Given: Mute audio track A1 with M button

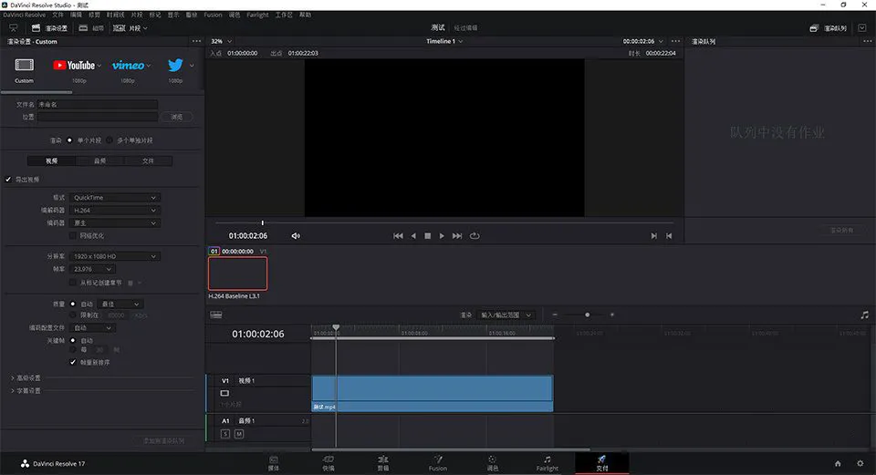Looking at the screenshot, I should click(x=239, y=434).
